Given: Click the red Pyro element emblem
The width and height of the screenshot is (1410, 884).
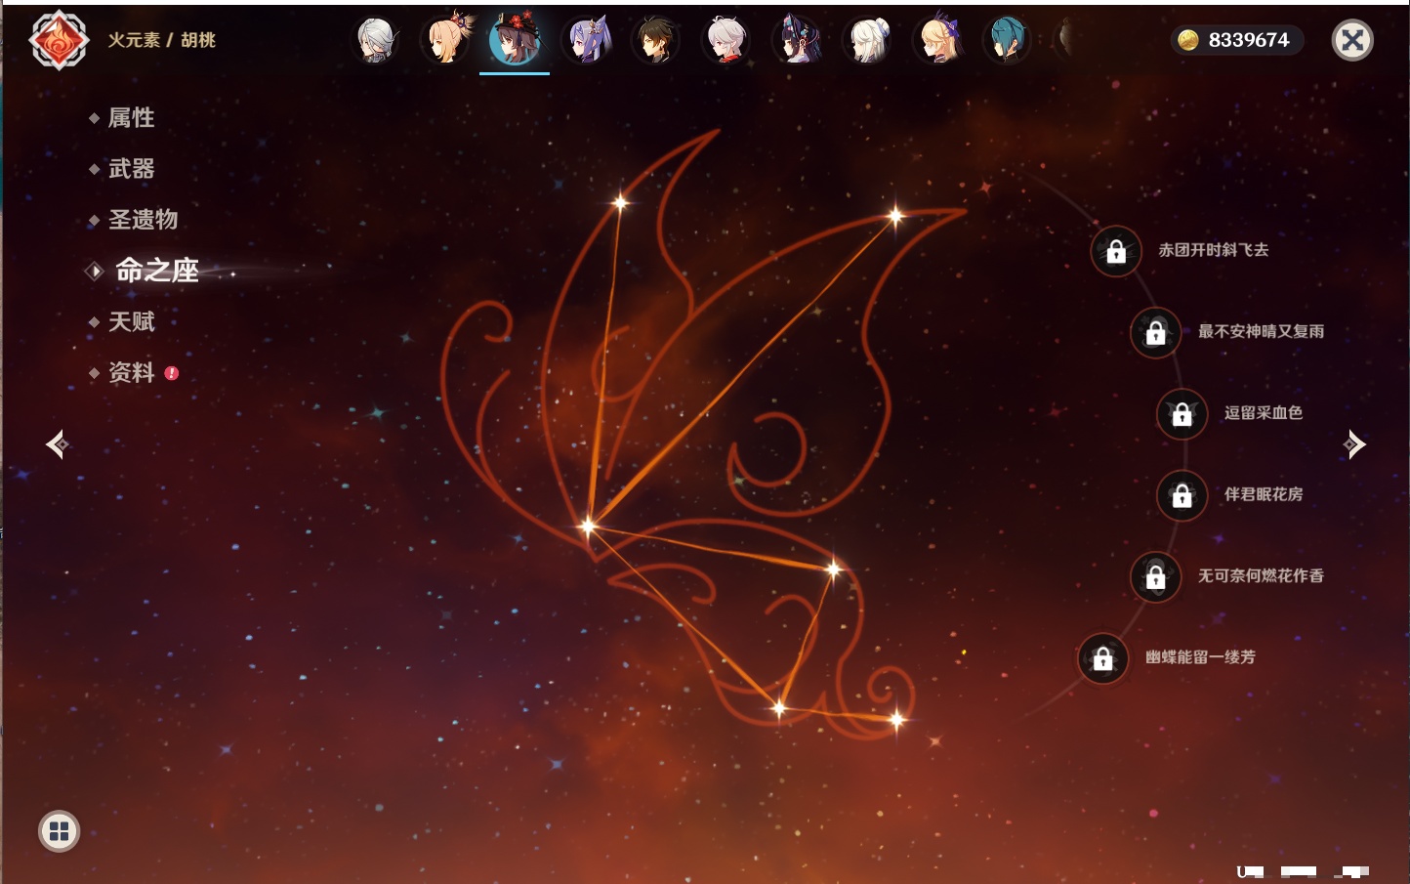Looking at the screenshot, I should click(59, 40).
